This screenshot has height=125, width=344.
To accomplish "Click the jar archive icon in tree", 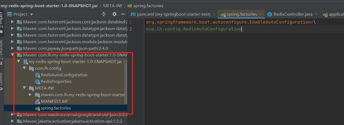I will click(25, 62).
